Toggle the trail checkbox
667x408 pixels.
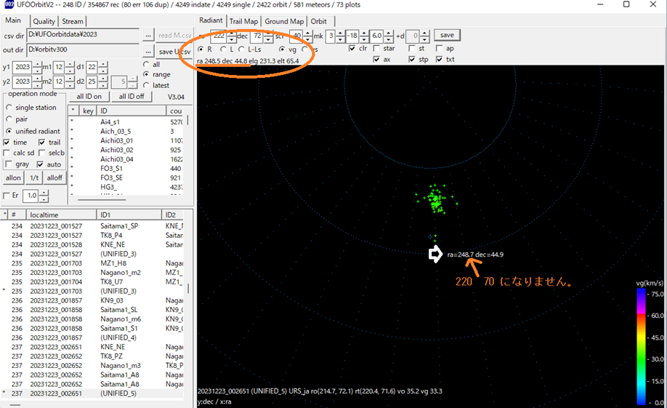click(42, 143)
